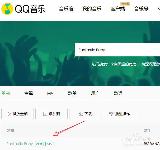Go to 我的音乐 page
Image resolution: width=160 pixels, height=150 pixels.
pos(92,9)
